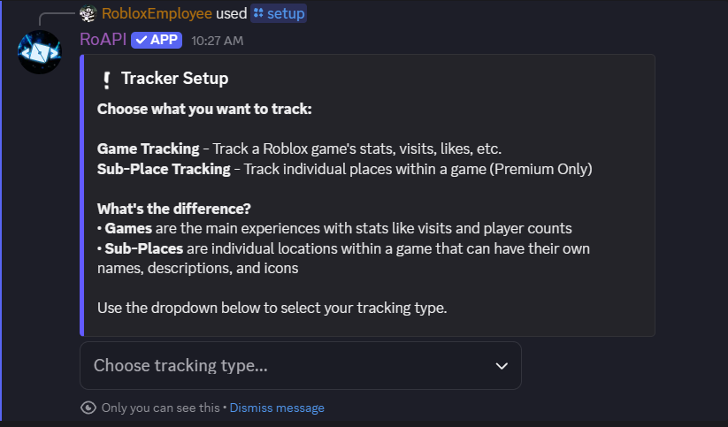
Task: Click the 'setup' command label
Action: coord(286,13)
